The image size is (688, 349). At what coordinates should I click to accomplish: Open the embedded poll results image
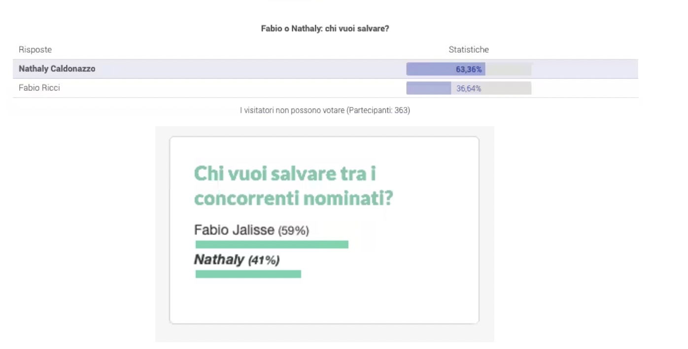(x=325, y=234)
